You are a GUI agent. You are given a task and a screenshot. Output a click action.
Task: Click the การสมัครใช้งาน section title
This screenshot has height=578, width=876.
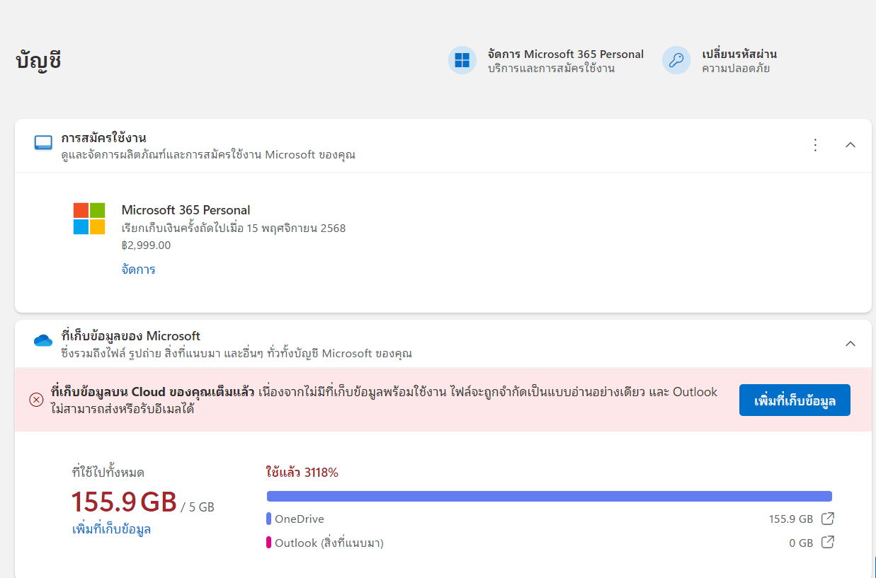103,138
